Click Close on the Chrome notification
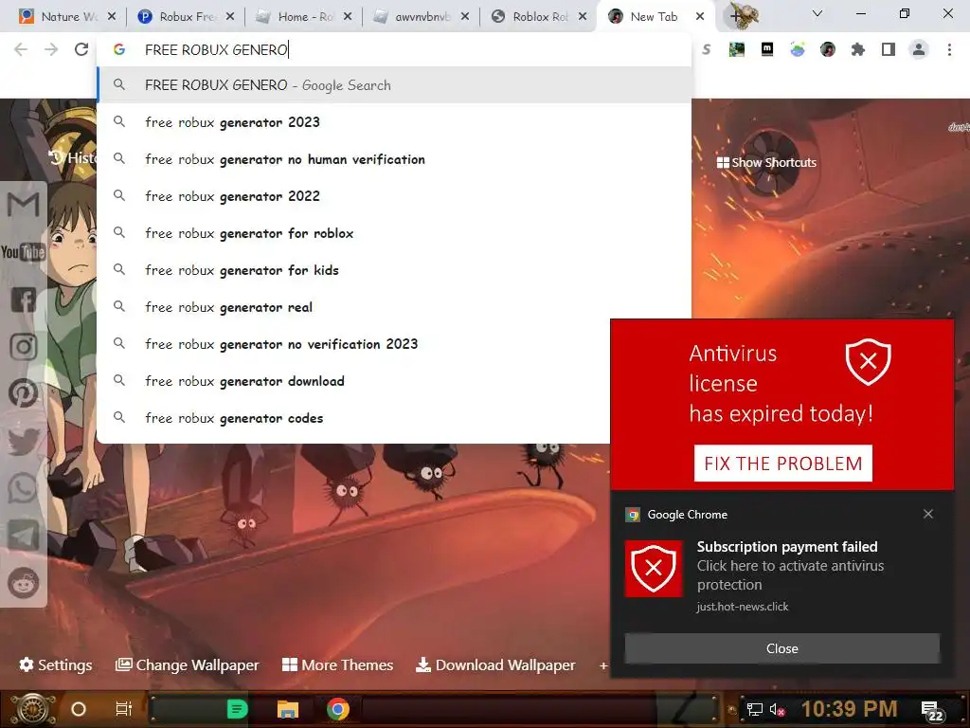This screenshot has width=970, height=728. (781, 648)
